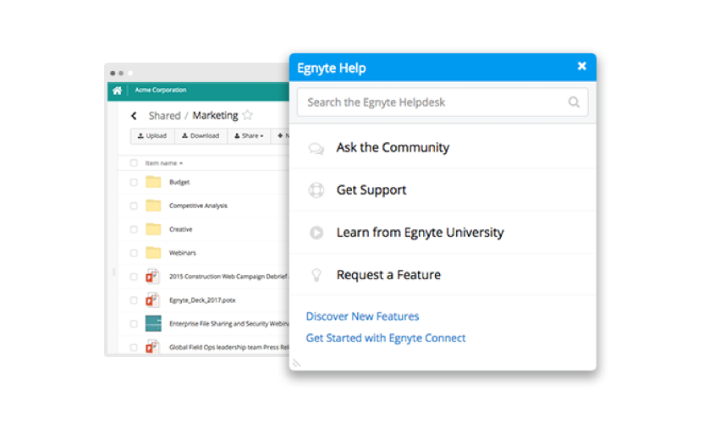Viewport: 704px width, 423px height.
Task: Open the Creative folder name
Action: click(180, 229)
